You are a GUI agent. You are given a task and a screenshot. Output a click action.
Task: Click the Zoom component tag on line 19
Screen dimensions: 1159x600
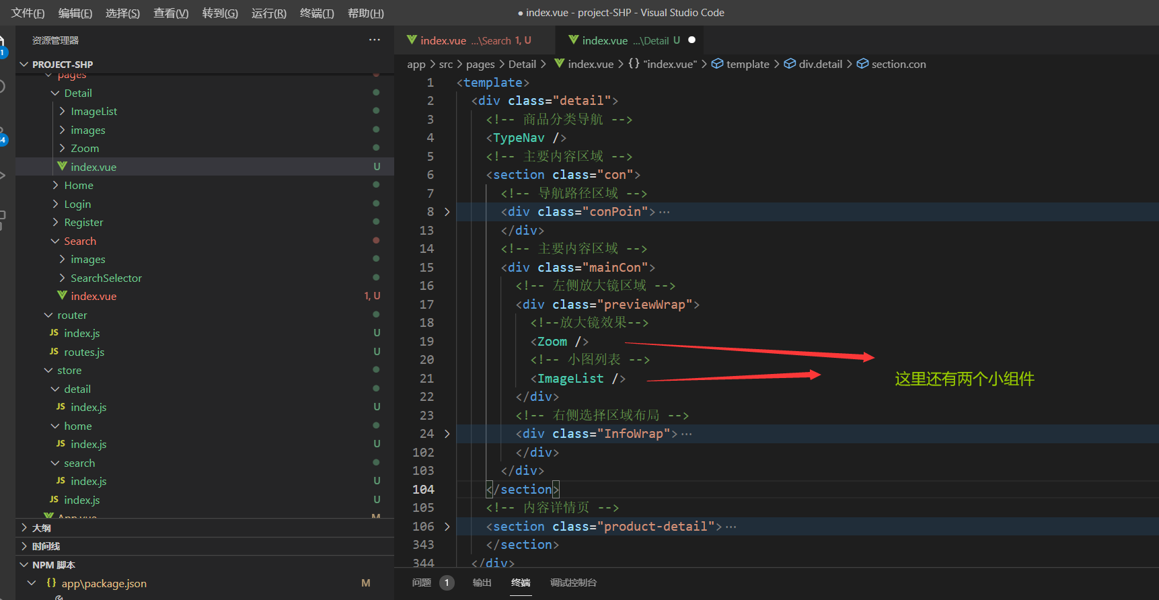point(552,341)
